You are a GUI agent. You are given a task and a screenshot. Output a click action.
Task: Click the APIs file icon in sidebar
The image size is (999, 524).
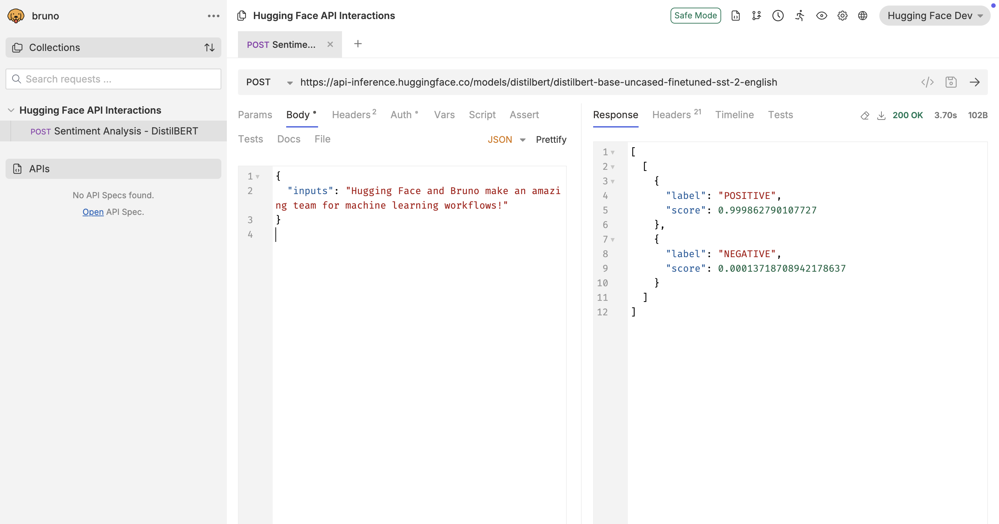point(17,168)
